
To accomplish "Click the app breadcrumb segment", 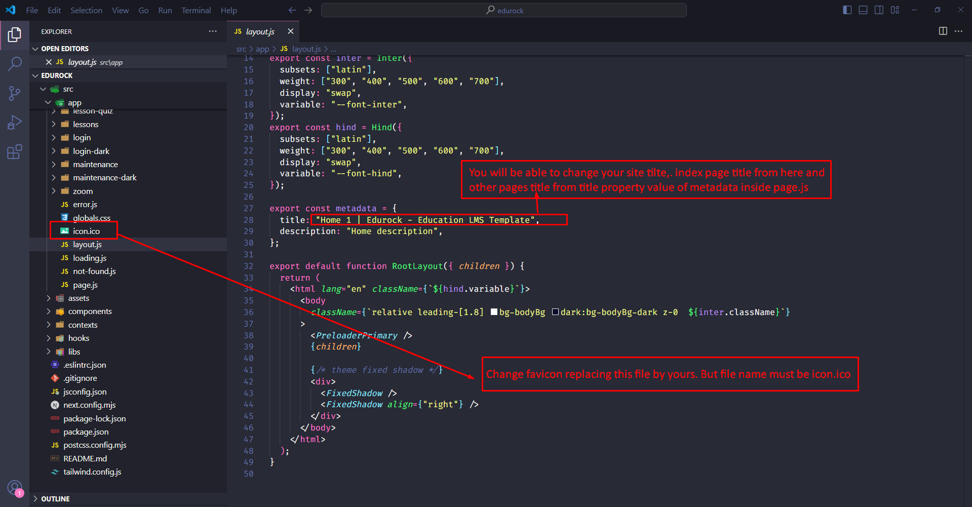I will (262, 49).
